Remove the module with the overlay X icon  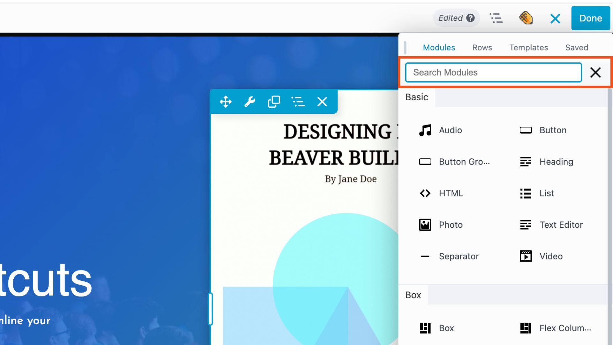coord(322,102)
